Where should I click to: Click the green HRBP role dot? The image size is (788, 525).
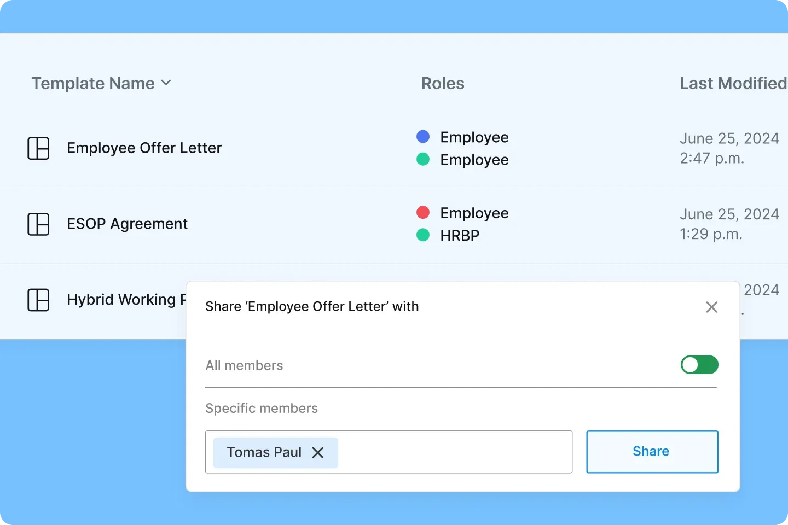[x=423, y=235]
